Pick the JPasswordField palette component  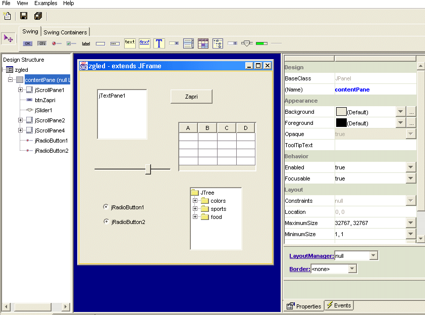click(115, 43)
